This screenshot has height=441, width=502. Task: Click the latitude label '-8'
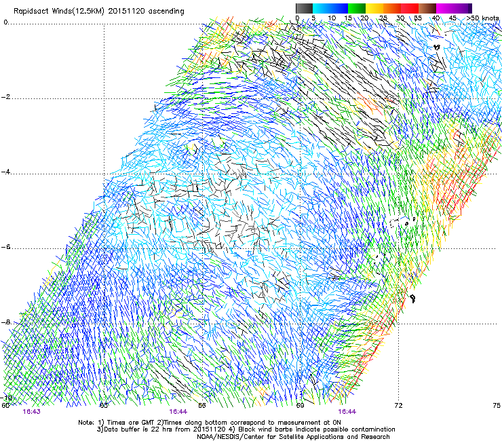coord(6,322)
